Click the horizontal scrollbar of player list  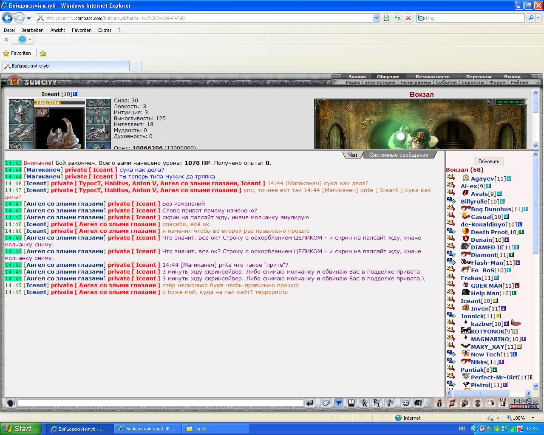(x=489, y=393)
